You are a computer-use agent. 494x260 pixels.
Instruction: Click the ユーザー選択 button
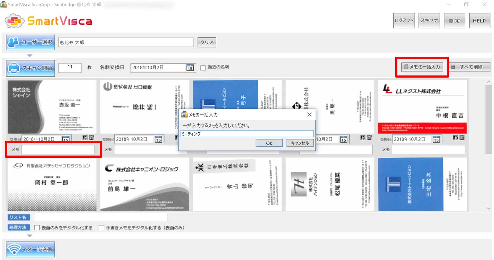click(30, 42)
